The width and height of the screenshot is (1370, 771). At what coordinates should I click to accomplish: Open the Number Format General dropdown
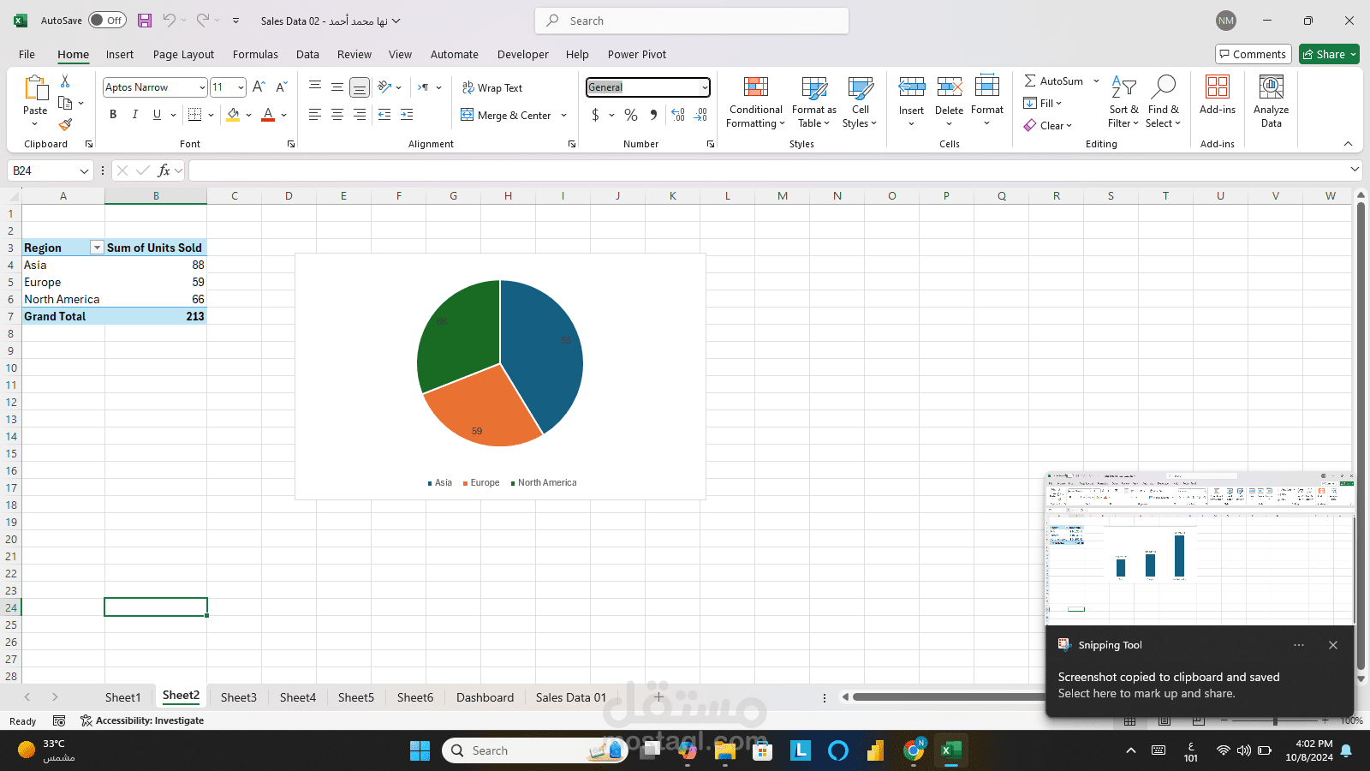(x=705, y=87)
